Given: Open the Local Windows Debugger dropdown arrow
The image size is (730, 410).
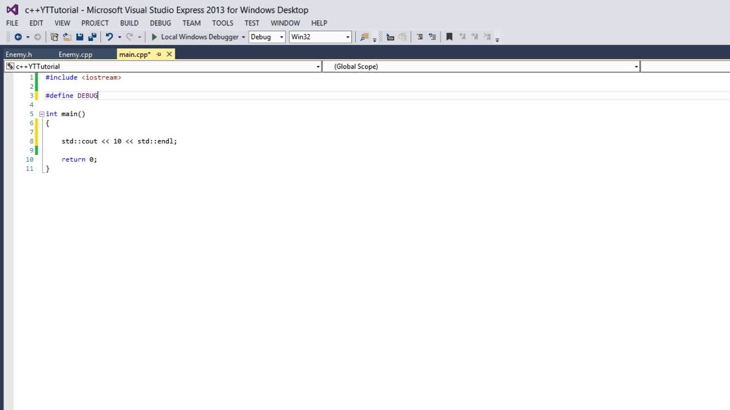Looking at the screenshot, I should (244, 37).
